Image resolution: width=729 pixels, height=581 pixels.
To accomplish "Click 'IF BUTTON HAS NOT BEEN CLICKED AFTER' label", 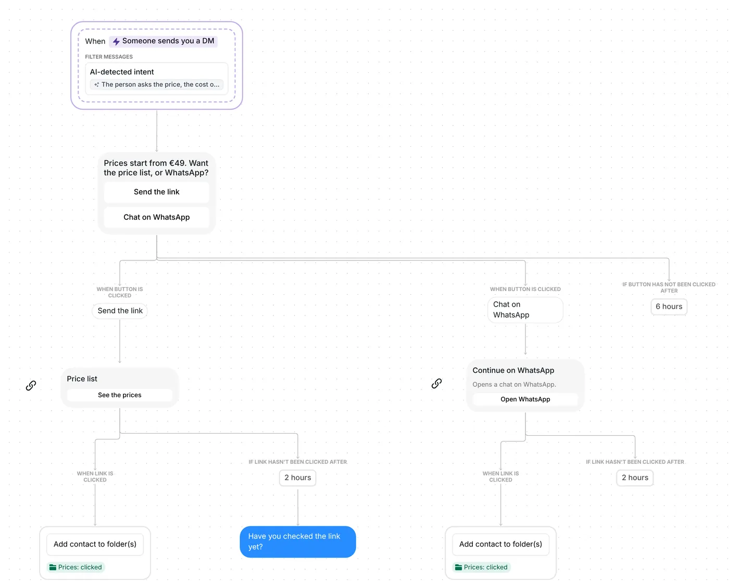I will click(x=669, y=287).
